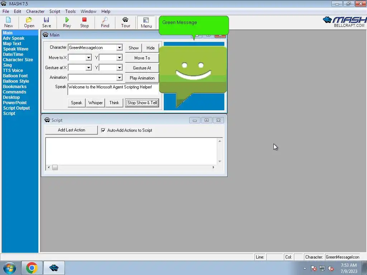Viewport: 367px width, 275px height.
Task: Click the Whisper button
Action: pyautogui.click(x=95, y=103)
